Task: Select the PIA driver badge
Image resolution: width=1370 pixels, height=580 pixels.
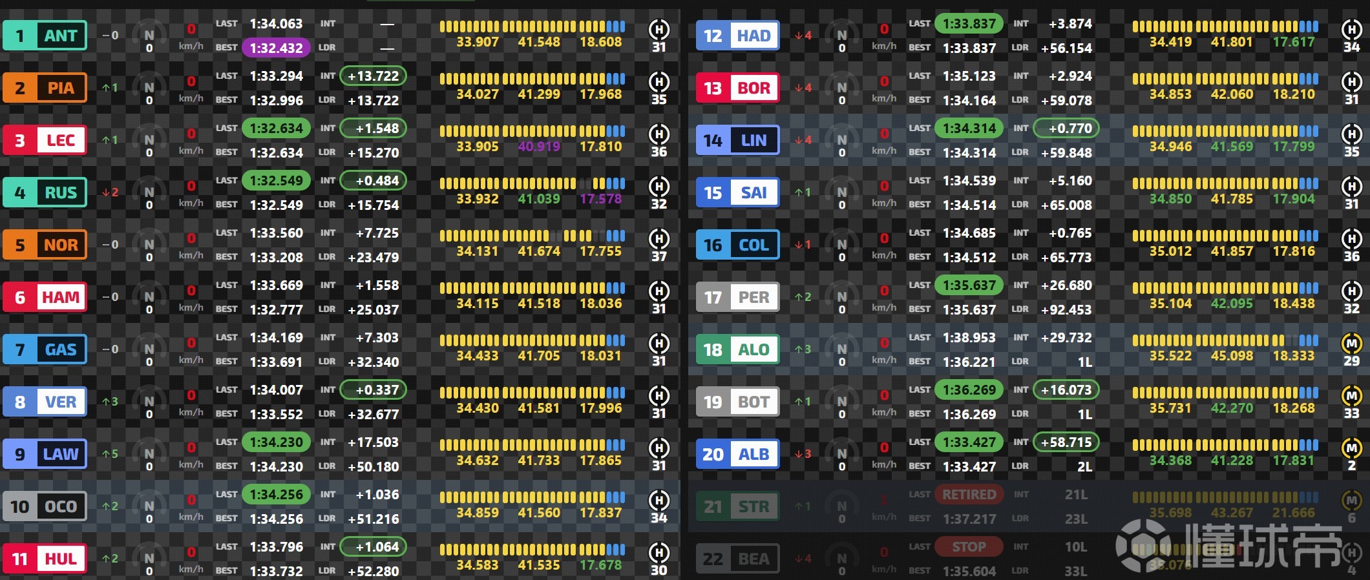Action: pos(45,88)
